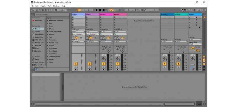Viewport: 237px width, 107px height.
Task: Launch Master scene 2
Action: 190,20
